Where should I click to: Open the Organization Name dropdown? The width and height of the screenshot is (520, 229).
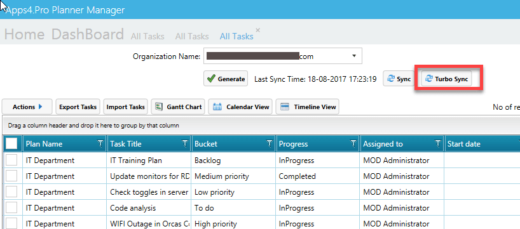pos(354,56)
